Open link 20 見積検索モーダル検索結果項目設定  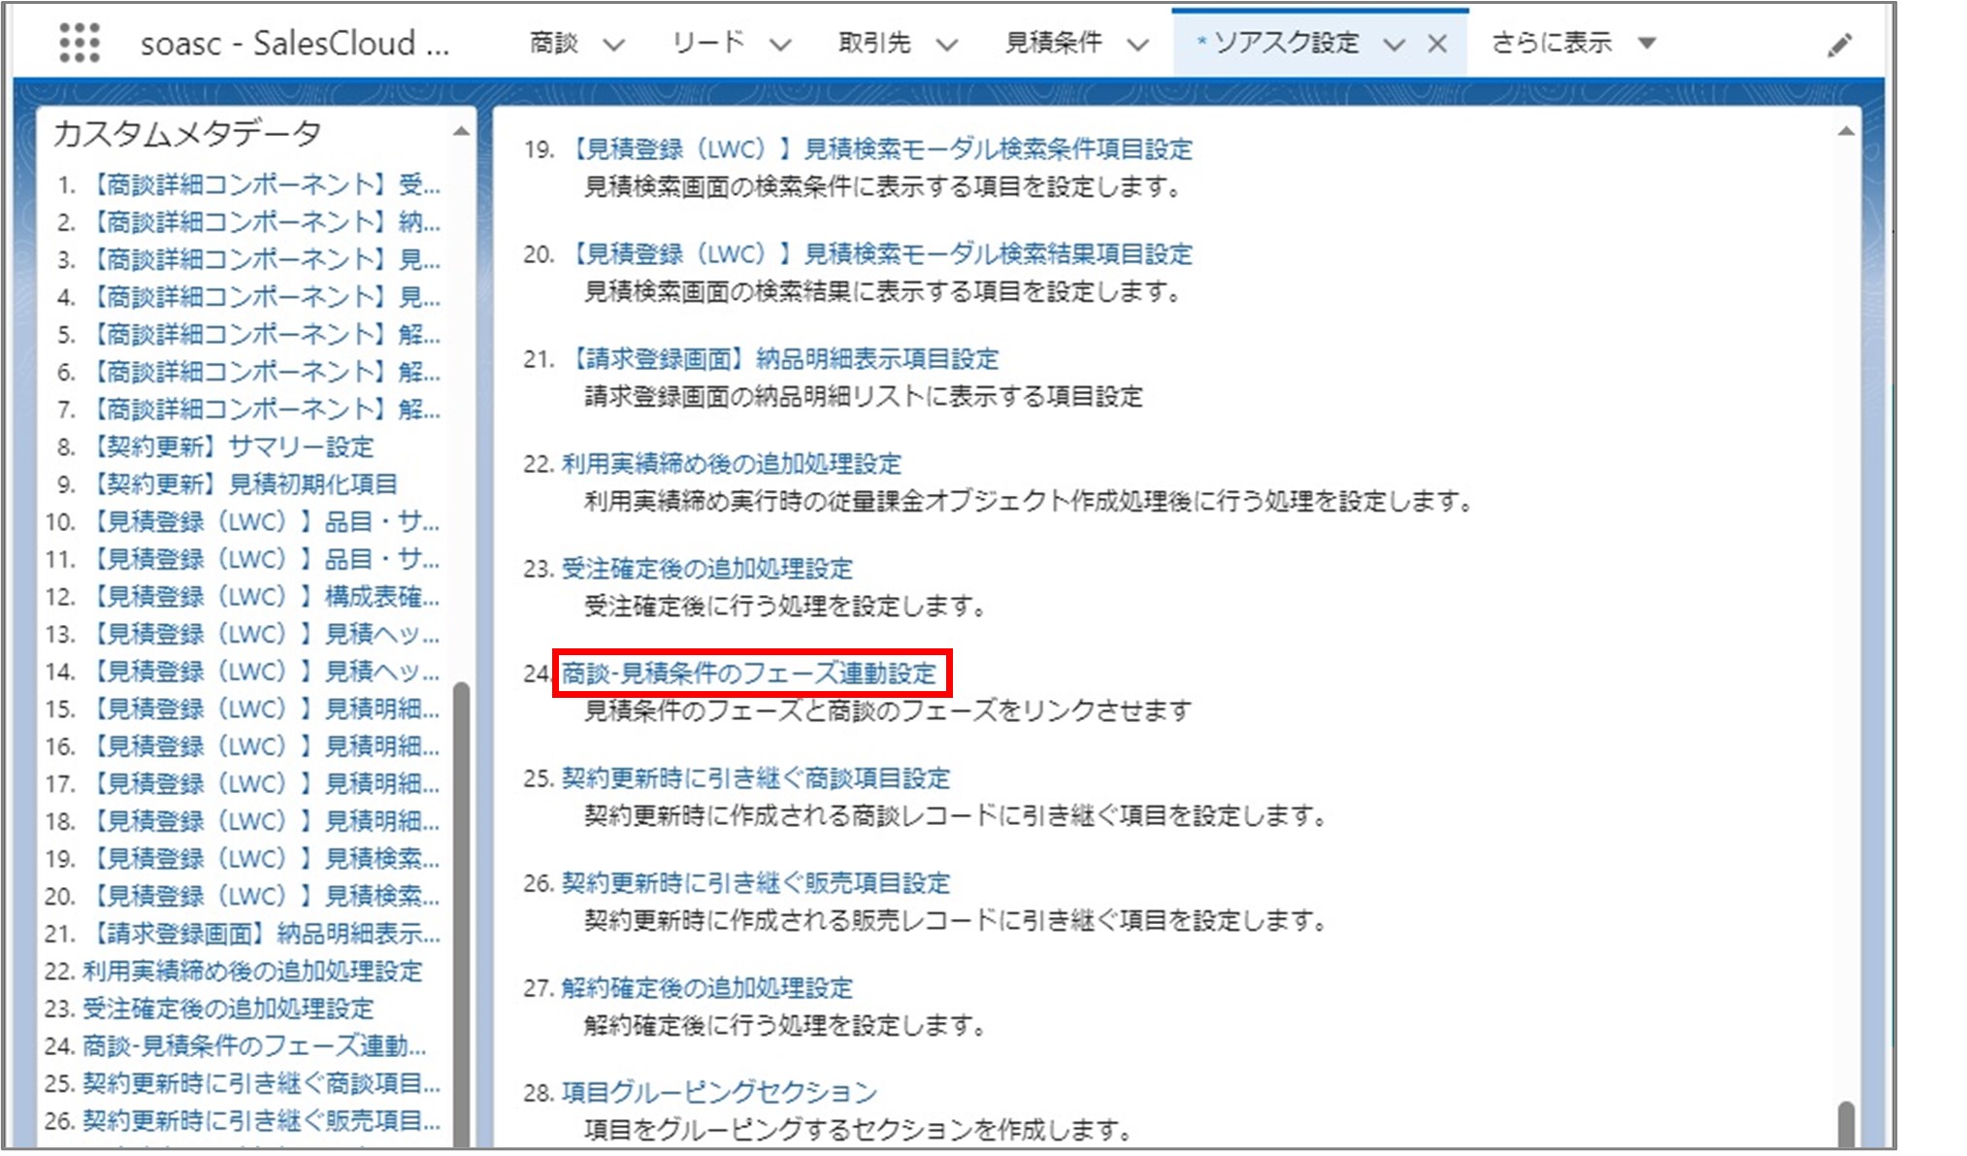[x=876, y=253]
